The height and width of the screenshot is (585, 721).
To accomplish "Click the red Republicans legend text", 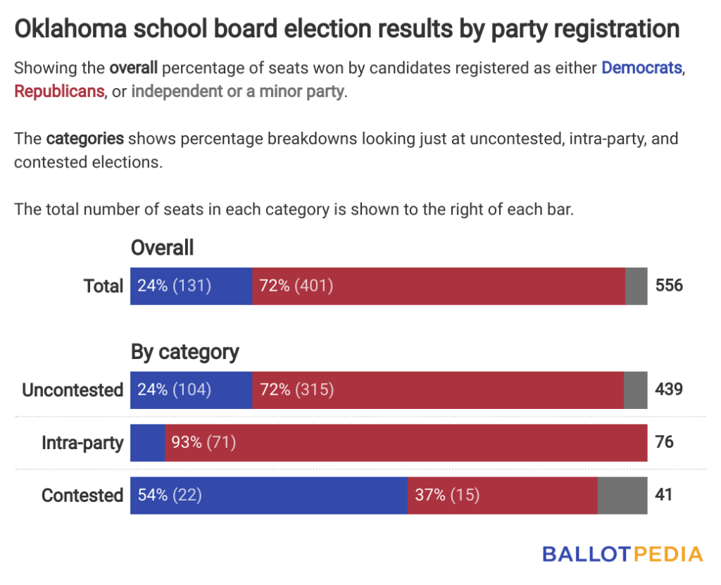I will click(x=59, y=92).
